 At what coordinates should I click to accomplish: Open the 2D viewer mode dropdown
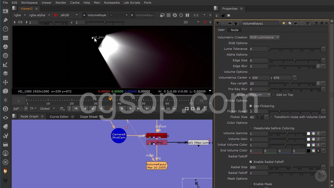pos(191,22)
